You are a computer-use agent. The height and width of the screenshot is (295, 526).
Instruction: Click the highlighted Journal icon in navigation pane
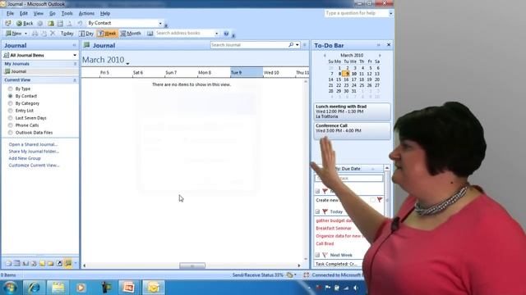(68, 264)
